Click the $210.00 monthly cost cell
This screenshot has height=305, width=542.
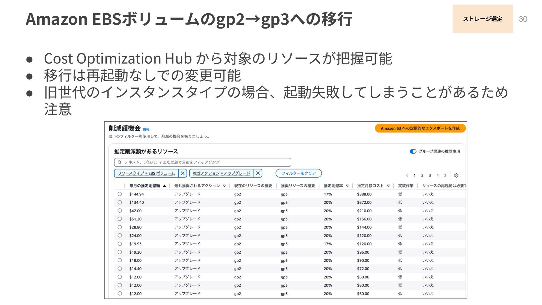[364, 211]
